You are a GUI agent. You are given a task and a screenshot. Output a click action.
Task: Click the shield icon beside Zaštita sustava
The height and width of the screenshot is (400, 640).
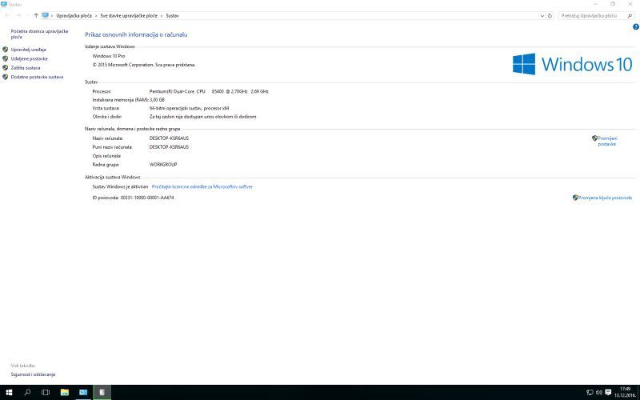pos(6,68)
